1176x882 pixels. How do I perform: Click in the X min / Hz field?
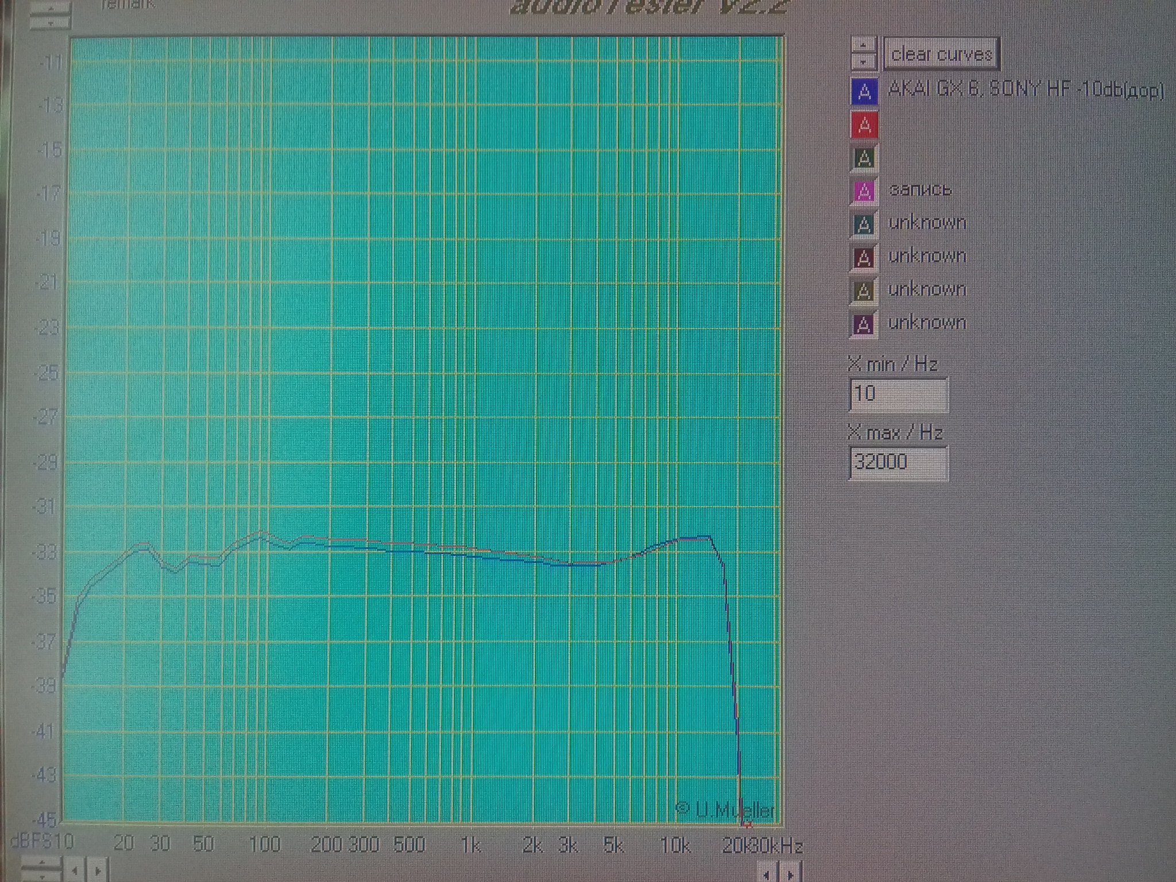pos(898,394)
